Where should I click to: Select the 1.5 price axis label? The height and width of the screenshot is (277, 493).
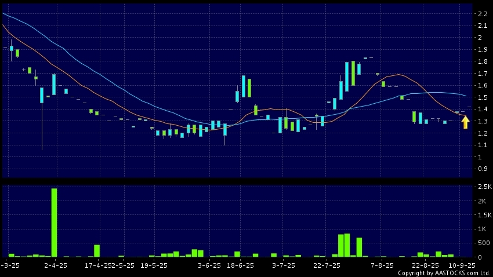(x=483, y=97)
